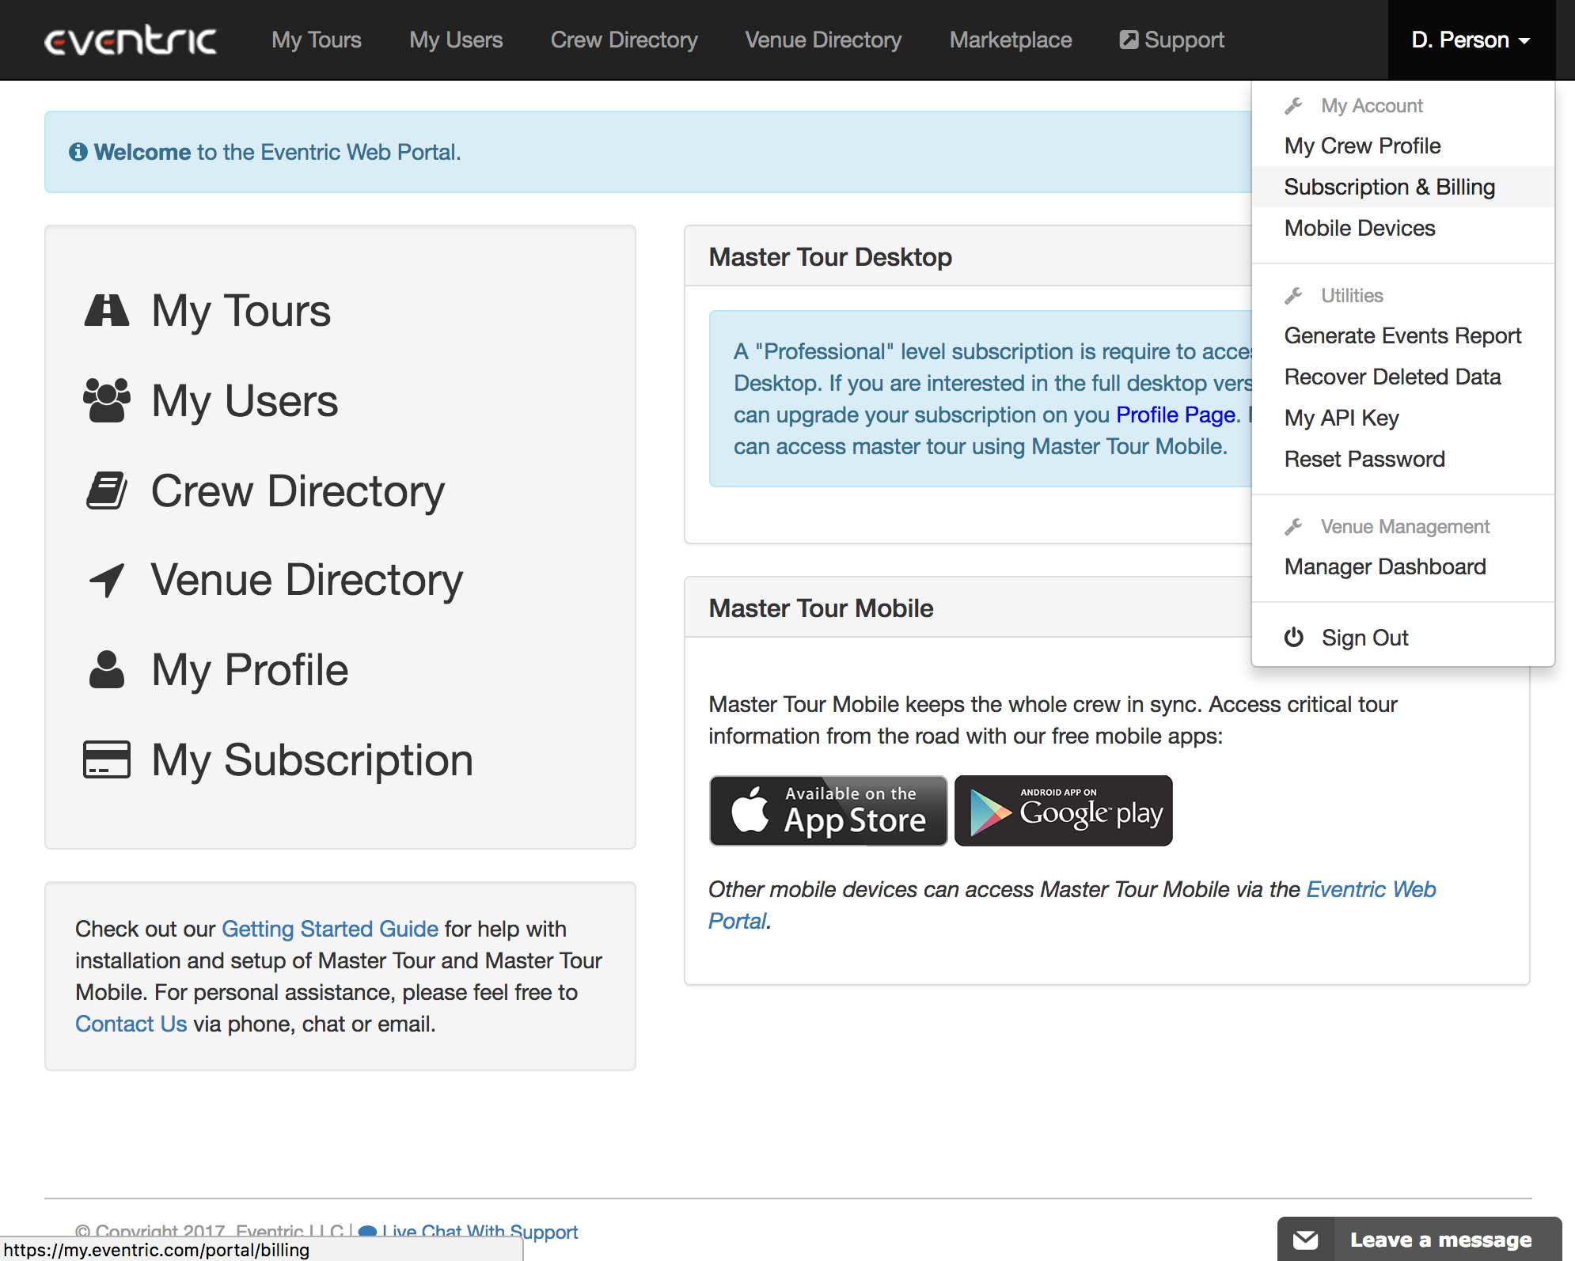Click the wrench icon beside Utilities
1575x1261 pixels.
tap(1293, 295)
